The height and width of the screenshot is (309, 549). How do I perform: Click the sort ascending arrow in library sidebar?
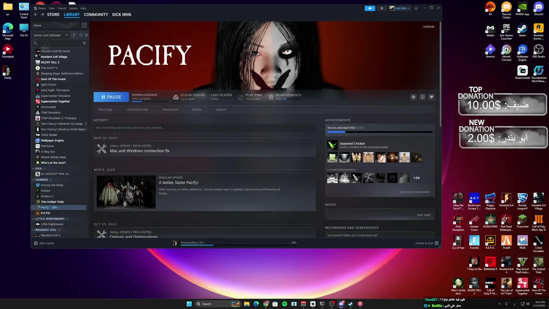(x=74, y=35)
